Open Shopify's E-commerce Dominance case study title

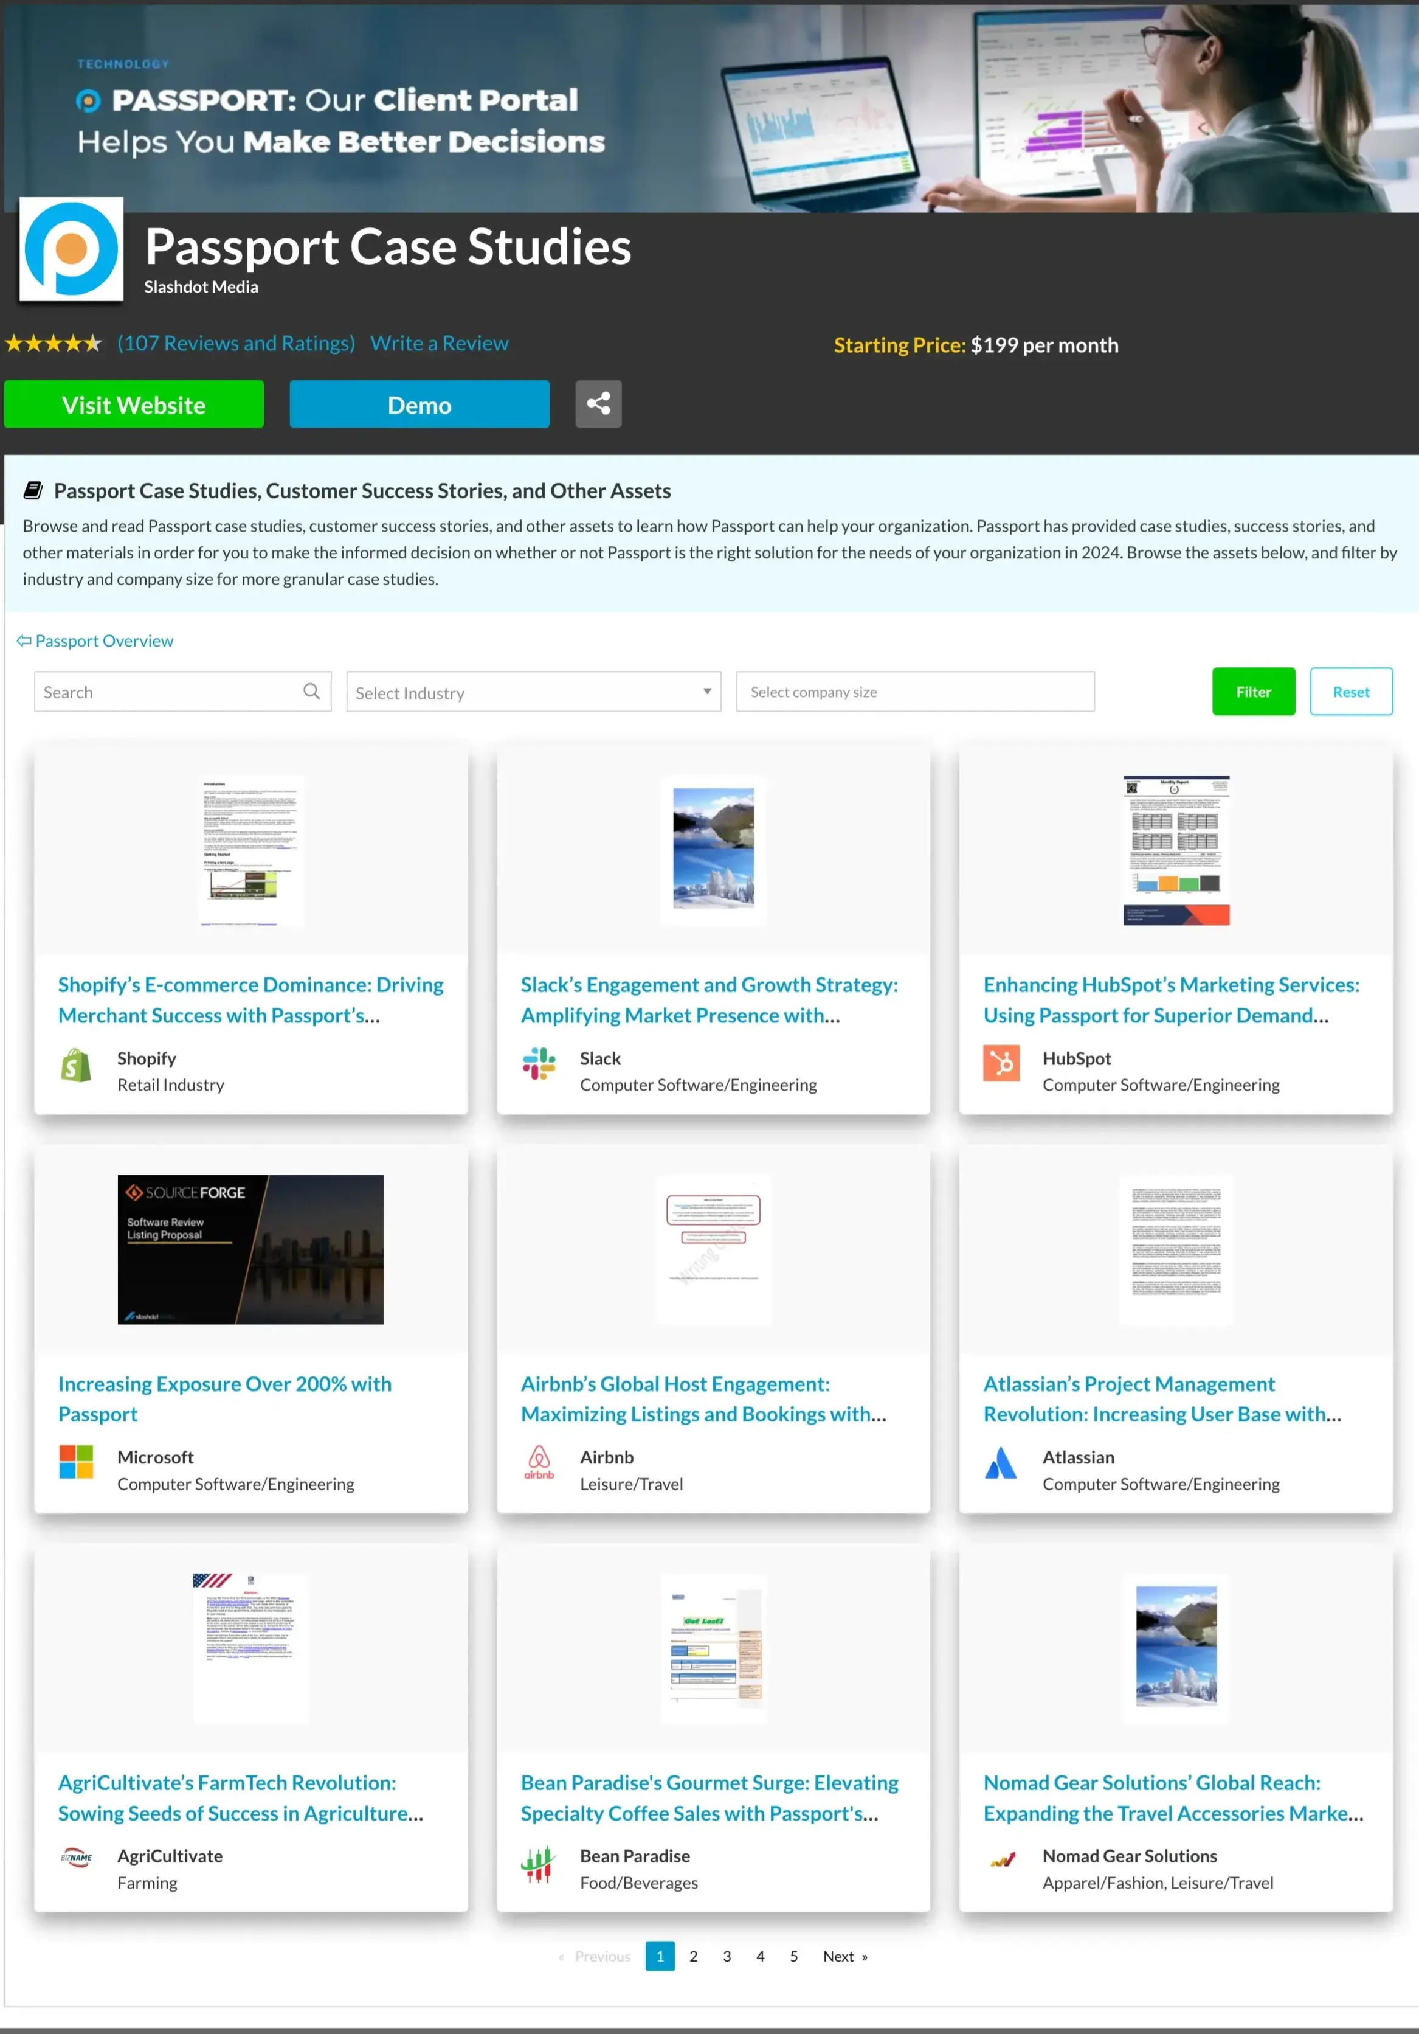(x=252, y=1000)
